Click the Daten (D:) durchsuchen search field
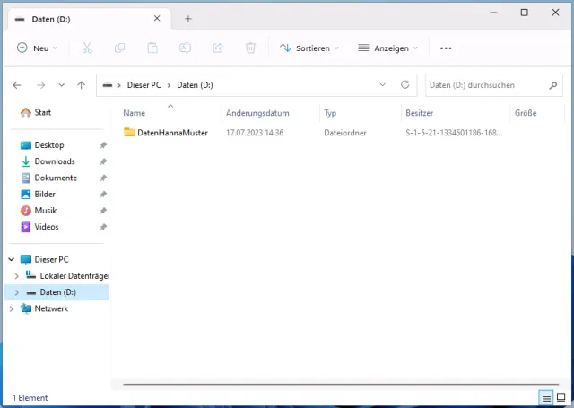 point(484,85)
